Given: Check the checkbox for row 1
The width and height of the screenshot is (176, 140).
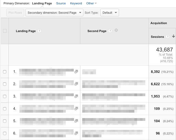Looking at the screenshot, I should pyautogui.click(x=5, y=72).
